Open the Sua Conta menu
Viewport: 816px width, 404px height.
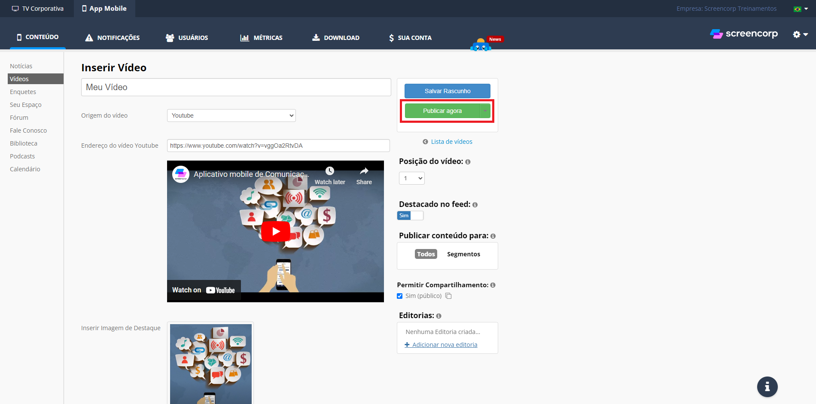tap(410, 38)
